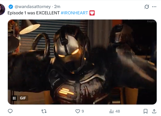This screenshot has height=116, width=161.
Task: Click the view count number 48
Action: coord(118,111)
